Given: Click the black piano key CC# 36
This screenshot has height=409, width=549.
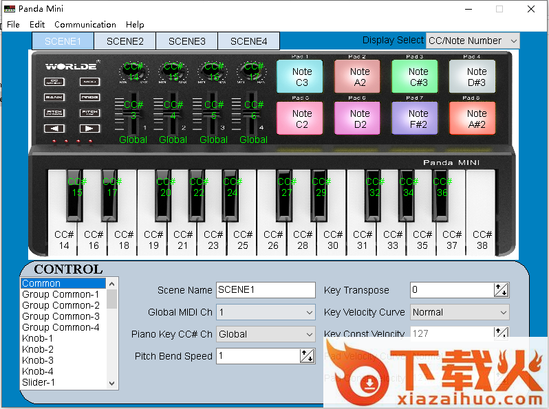Looking at the screenshot, I should pos(440,195).
